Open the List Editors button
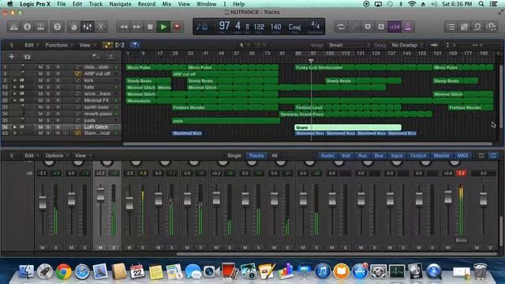 coord(451,27)
